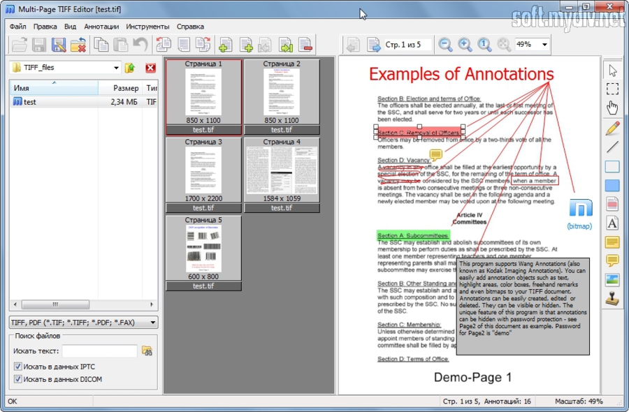
Task: Open the Инструменты menu
Action: (147, 27)
